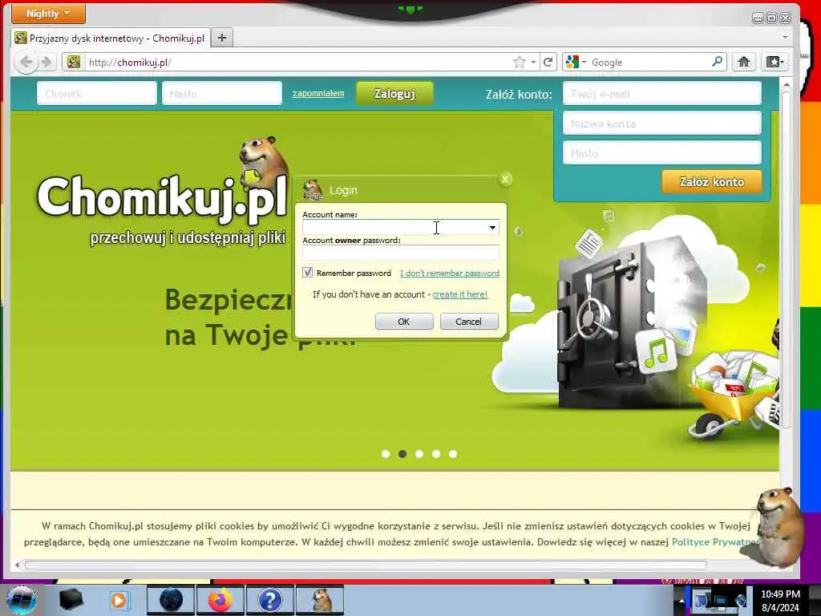Open Firefox from the taskbar
Screen dimensions: 821x616
pyautogui.click(x=220, y=600)
